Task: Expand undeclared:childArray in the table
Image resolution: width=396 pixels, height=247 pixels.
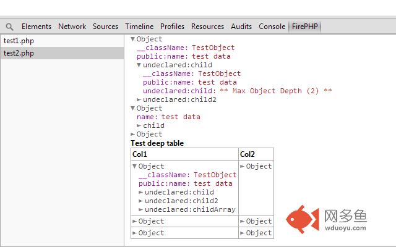Action: click(141, 209)
